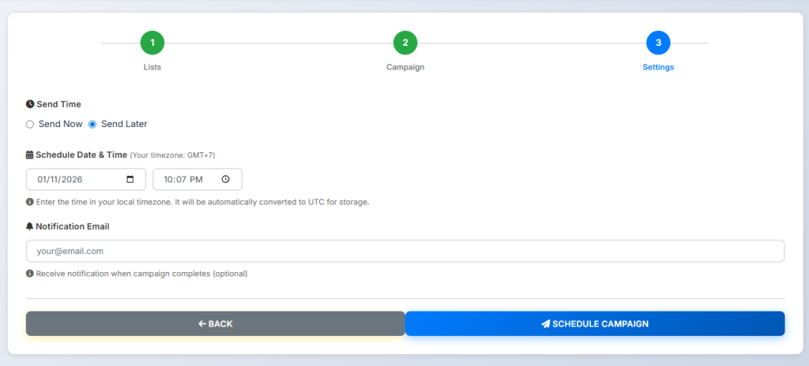The width and height of the screenshot is (809, 366).
Task: Click the left arrow icon in BACK
Action: (202, 323)
